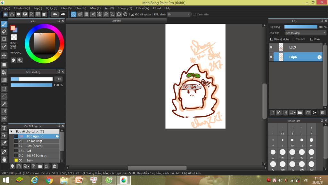Turn off snap using the circle-slash icon
Screen dimensions: 328x185
[x=73, y=14]
